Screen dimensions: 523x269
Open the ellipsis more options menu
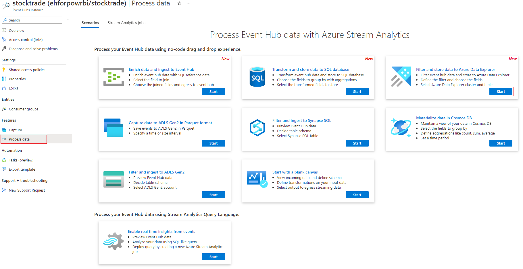189,3
